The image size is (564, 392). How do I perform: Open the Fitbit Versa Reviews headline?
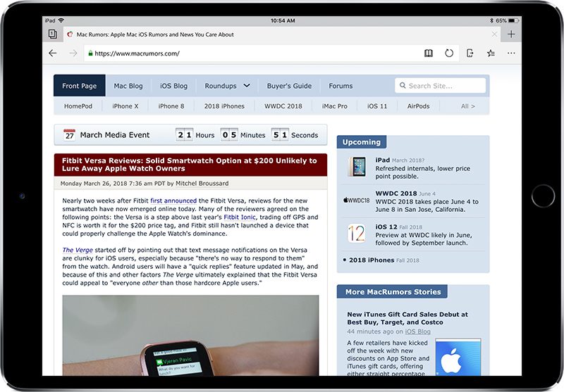point(190,165)
